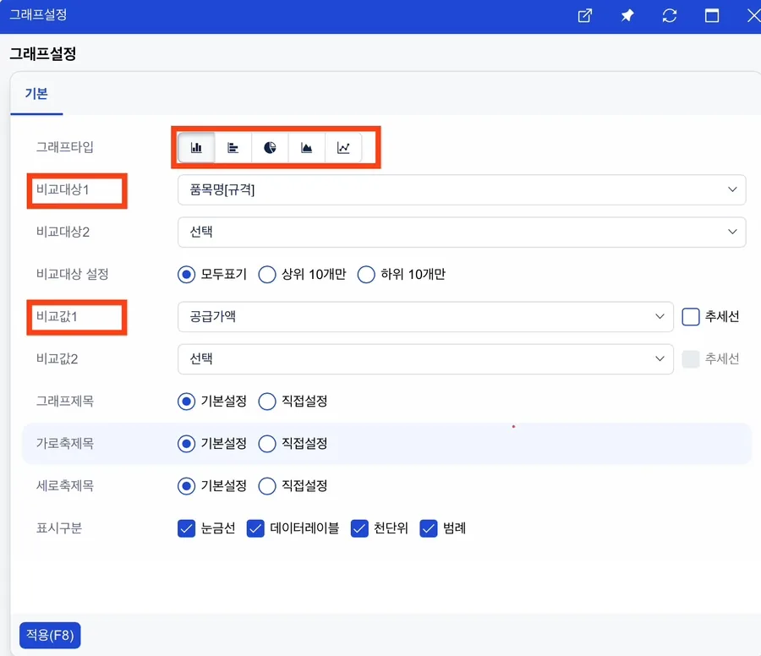Enable the 추세선 checkbox for 비교값1
Screen dimensions: 761x656
[691, 317]
